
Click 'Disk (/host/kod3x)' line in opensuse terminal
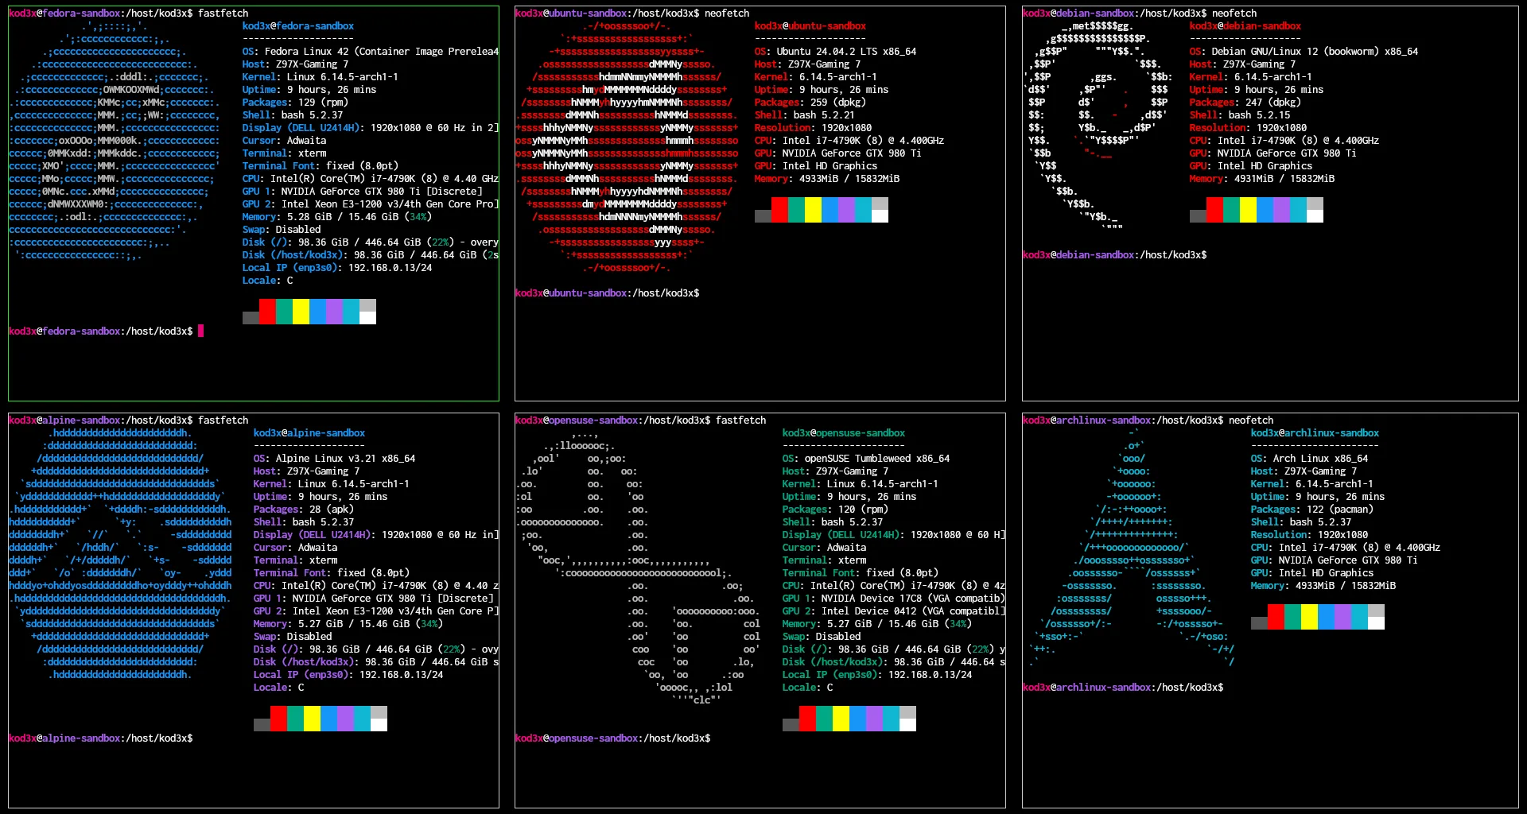pyautogui.click(x=894, y=662)
